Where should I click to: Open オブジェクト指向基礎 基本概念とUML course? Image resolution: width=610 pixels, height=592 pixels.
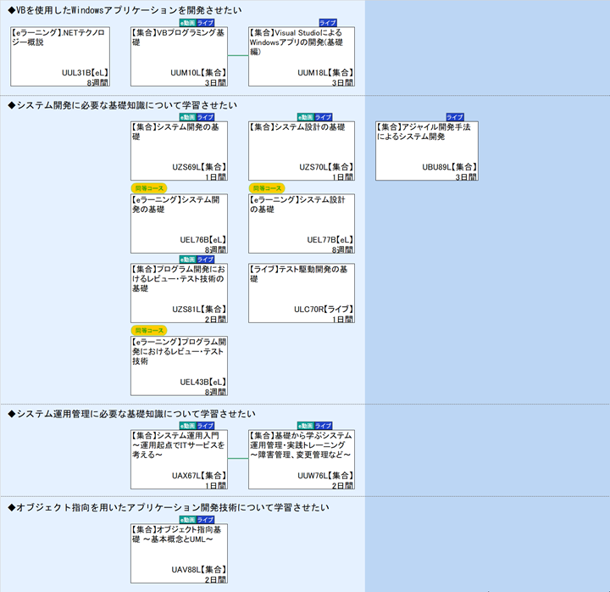tap(179, 553)
